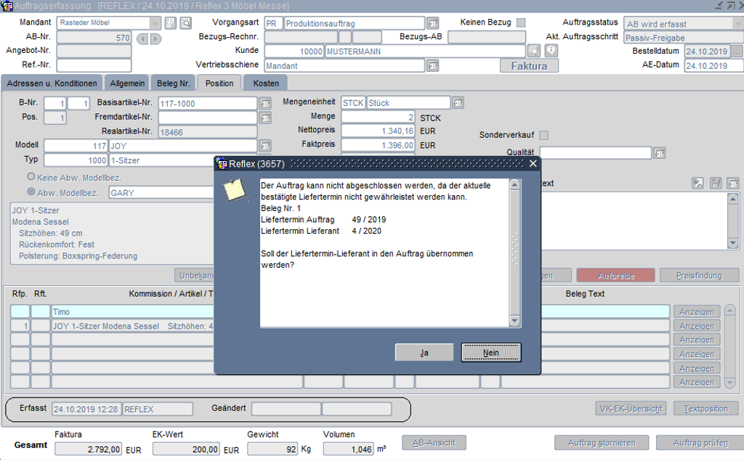Open lookup list for Vertriebsschiene field
744x460 pixels.
point(432,66)
